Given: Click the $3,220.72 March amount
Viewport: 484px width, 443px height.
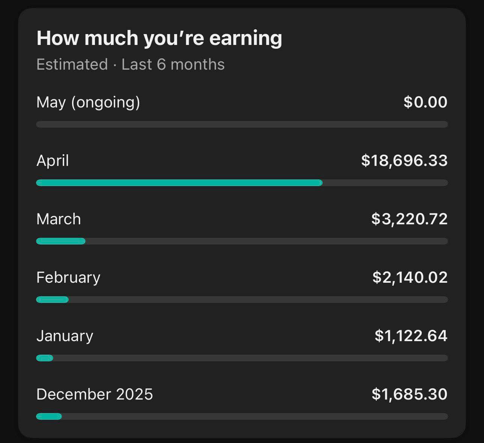Looking at the screenshot, I should (409, 219).
